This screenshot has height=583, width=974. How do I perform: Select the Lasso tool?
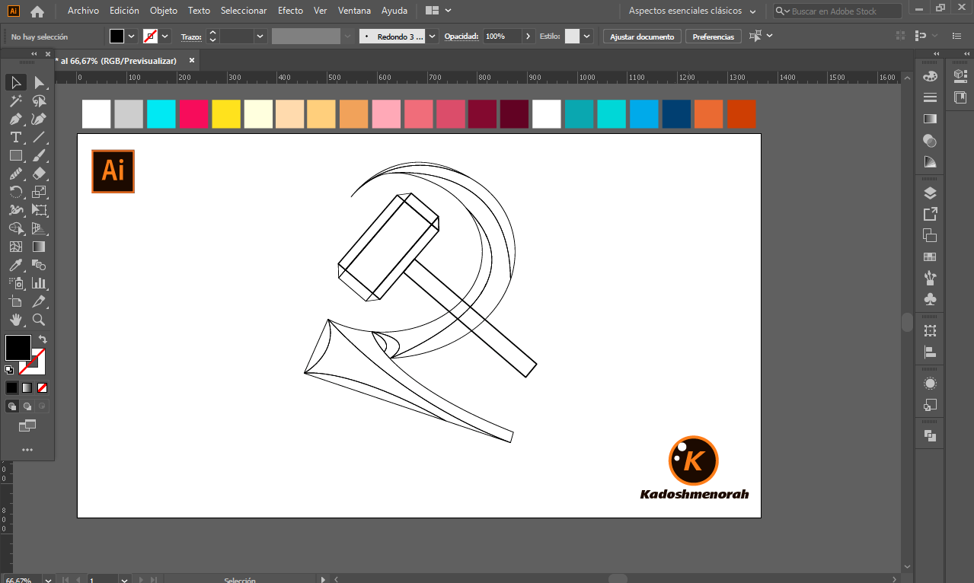(40, 100)
